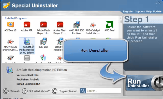Open the Register menu link
Image resolution: width=163 pixels, height=99 pixels.
pyautogui.click(x=128, y=11)
